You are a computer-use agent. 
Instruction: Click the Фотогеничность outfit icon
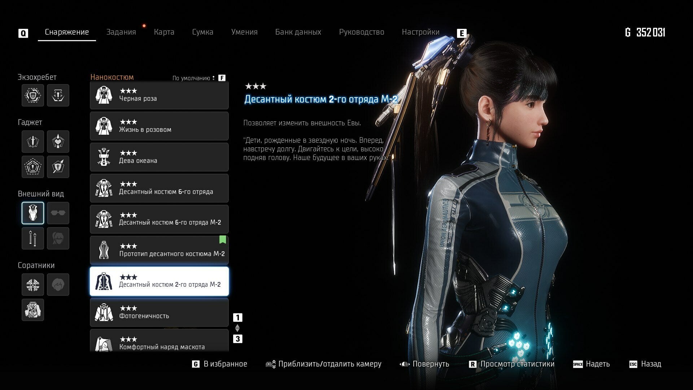click(104, 312)
